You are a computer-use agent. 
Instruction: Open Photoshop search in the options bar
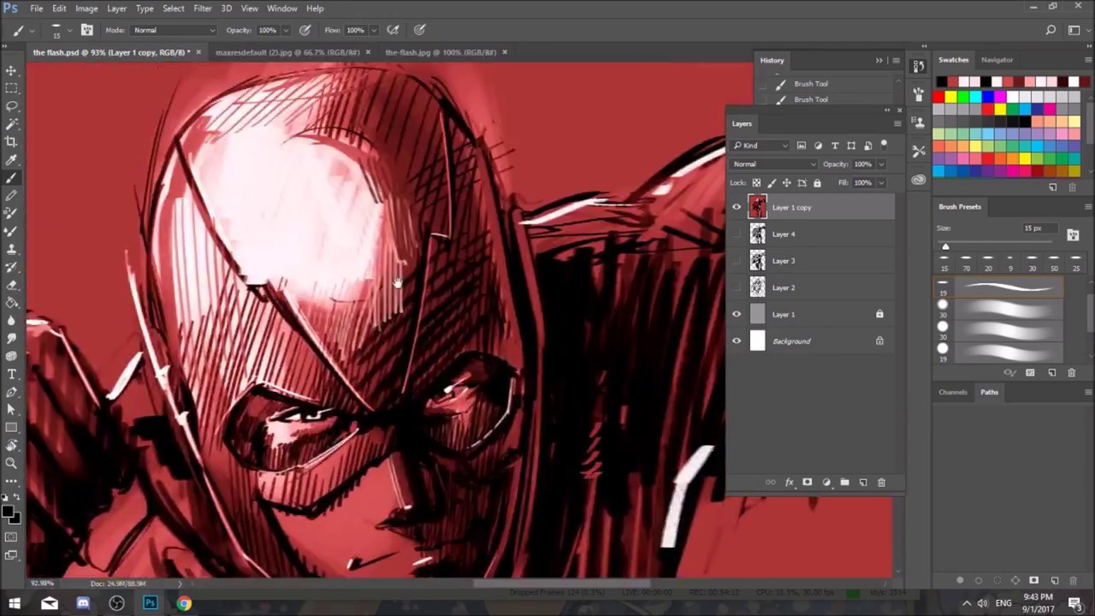(x=1051, y=30)
